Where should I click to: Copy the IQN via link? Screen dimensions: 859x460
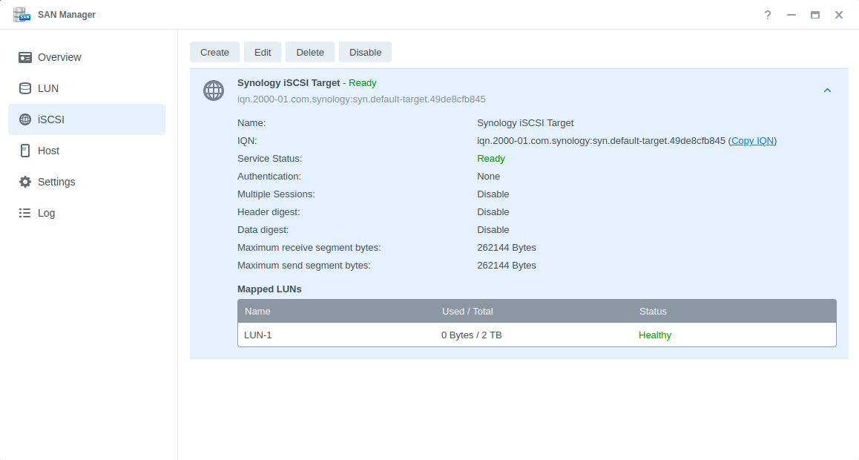tap(752, 141)
